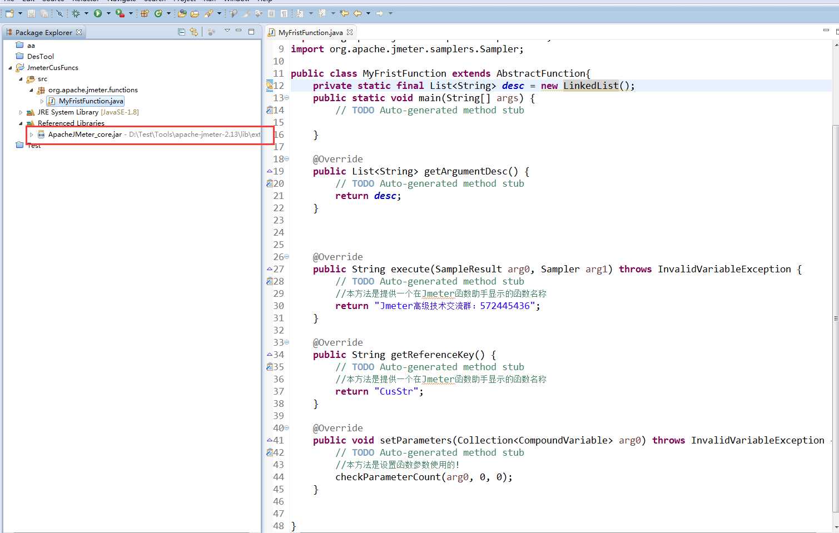
Task: Click the Previous Annotation icon
Action: click(x=322, y=13)
